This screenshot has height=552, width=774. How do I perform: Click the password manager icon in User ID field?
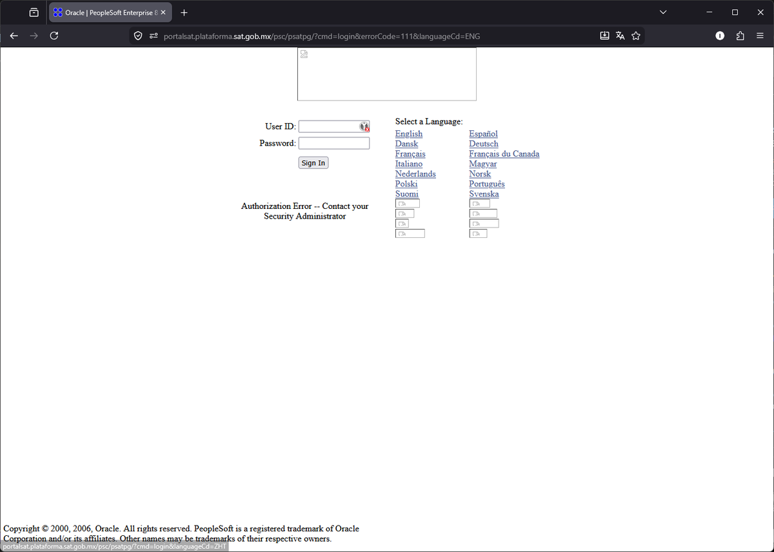point(364,126)
